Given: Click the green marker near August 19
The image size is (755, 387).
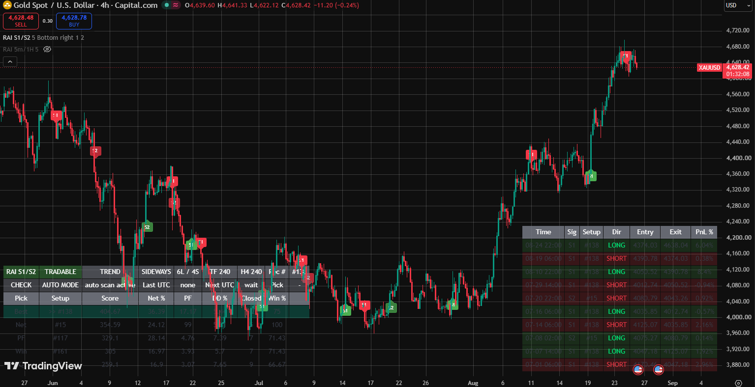Looking at the screenshot, I should (x=591, y=175).
